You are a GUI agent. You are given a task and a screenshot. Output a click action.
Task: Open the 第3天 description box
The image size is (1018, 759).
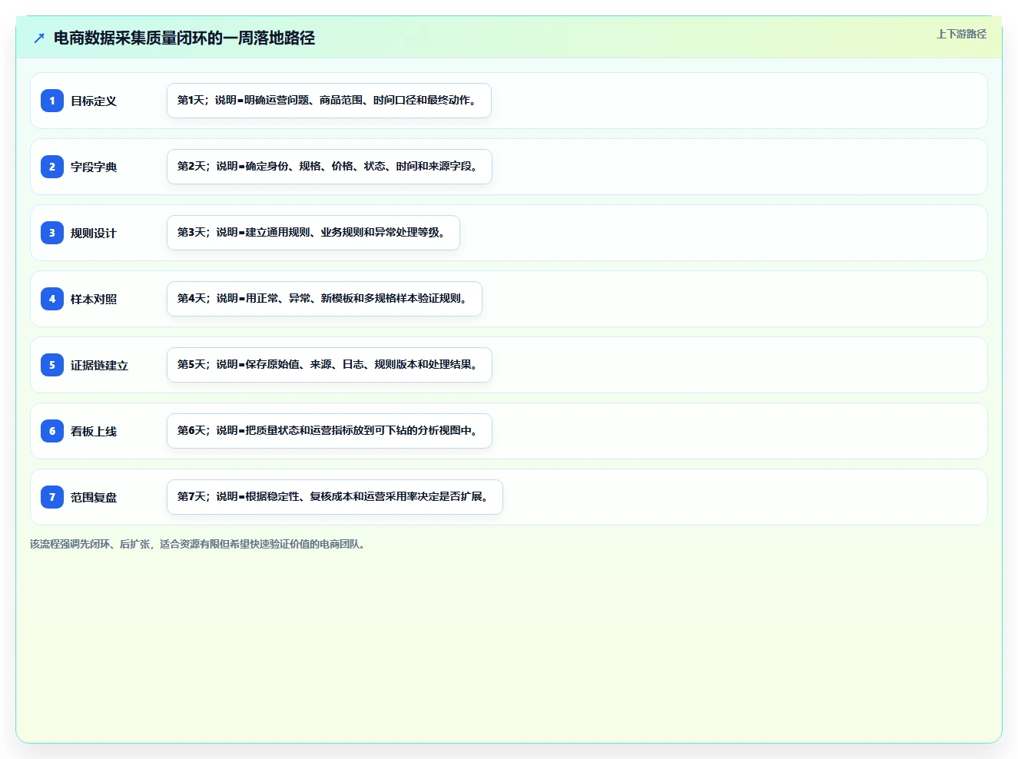313,233
